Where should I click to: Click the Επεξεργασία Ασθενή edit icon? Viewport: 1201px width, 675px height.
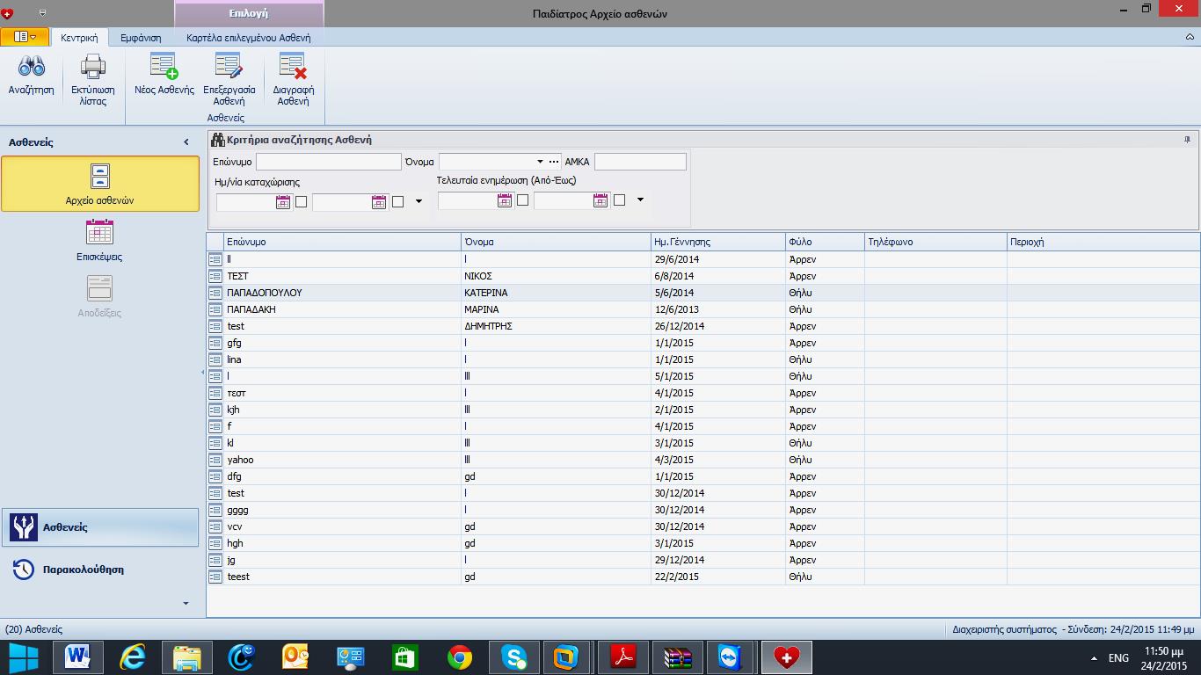point(229,69)
